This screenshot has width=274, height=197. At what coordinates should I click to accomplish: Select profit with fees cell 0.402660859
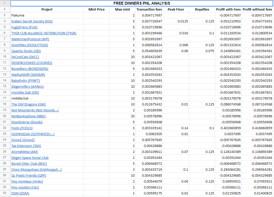pyautogui.click(x=228, y=128)
